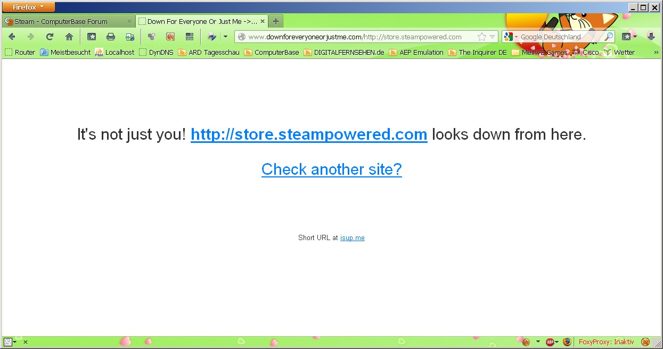Image resolution: width=663 pixels, height=349 pixels.
Task: Open the bookmarks menu button at right
Action: [x=629, y=37]
